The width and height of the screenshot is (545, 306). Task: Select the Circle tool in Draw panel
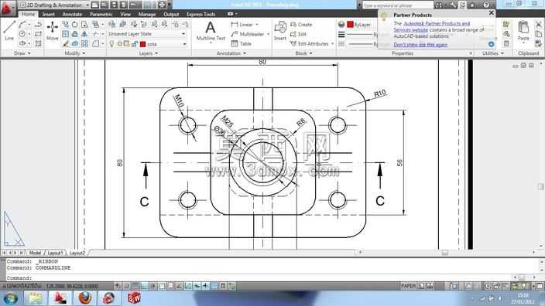22,34
